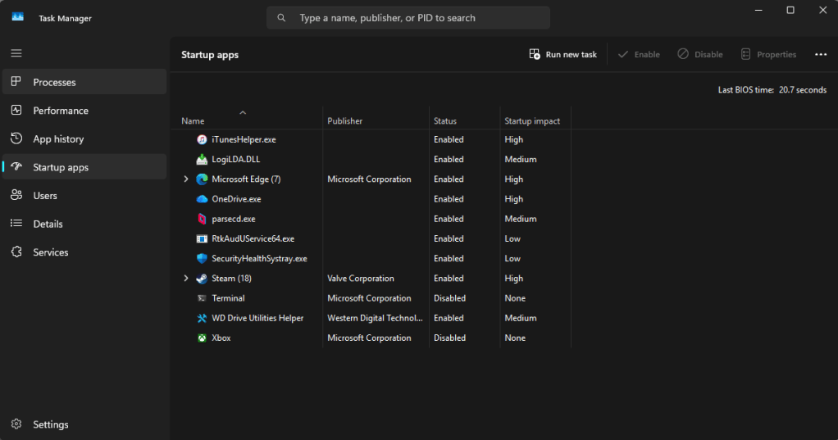The height and width of the screenshot is (440, 838).
Task: Click the magnifier icon in search box
Action: tap(281, 18)
